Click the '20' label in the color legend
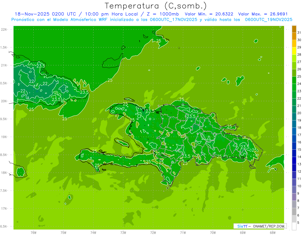 (x=299, y=113)
